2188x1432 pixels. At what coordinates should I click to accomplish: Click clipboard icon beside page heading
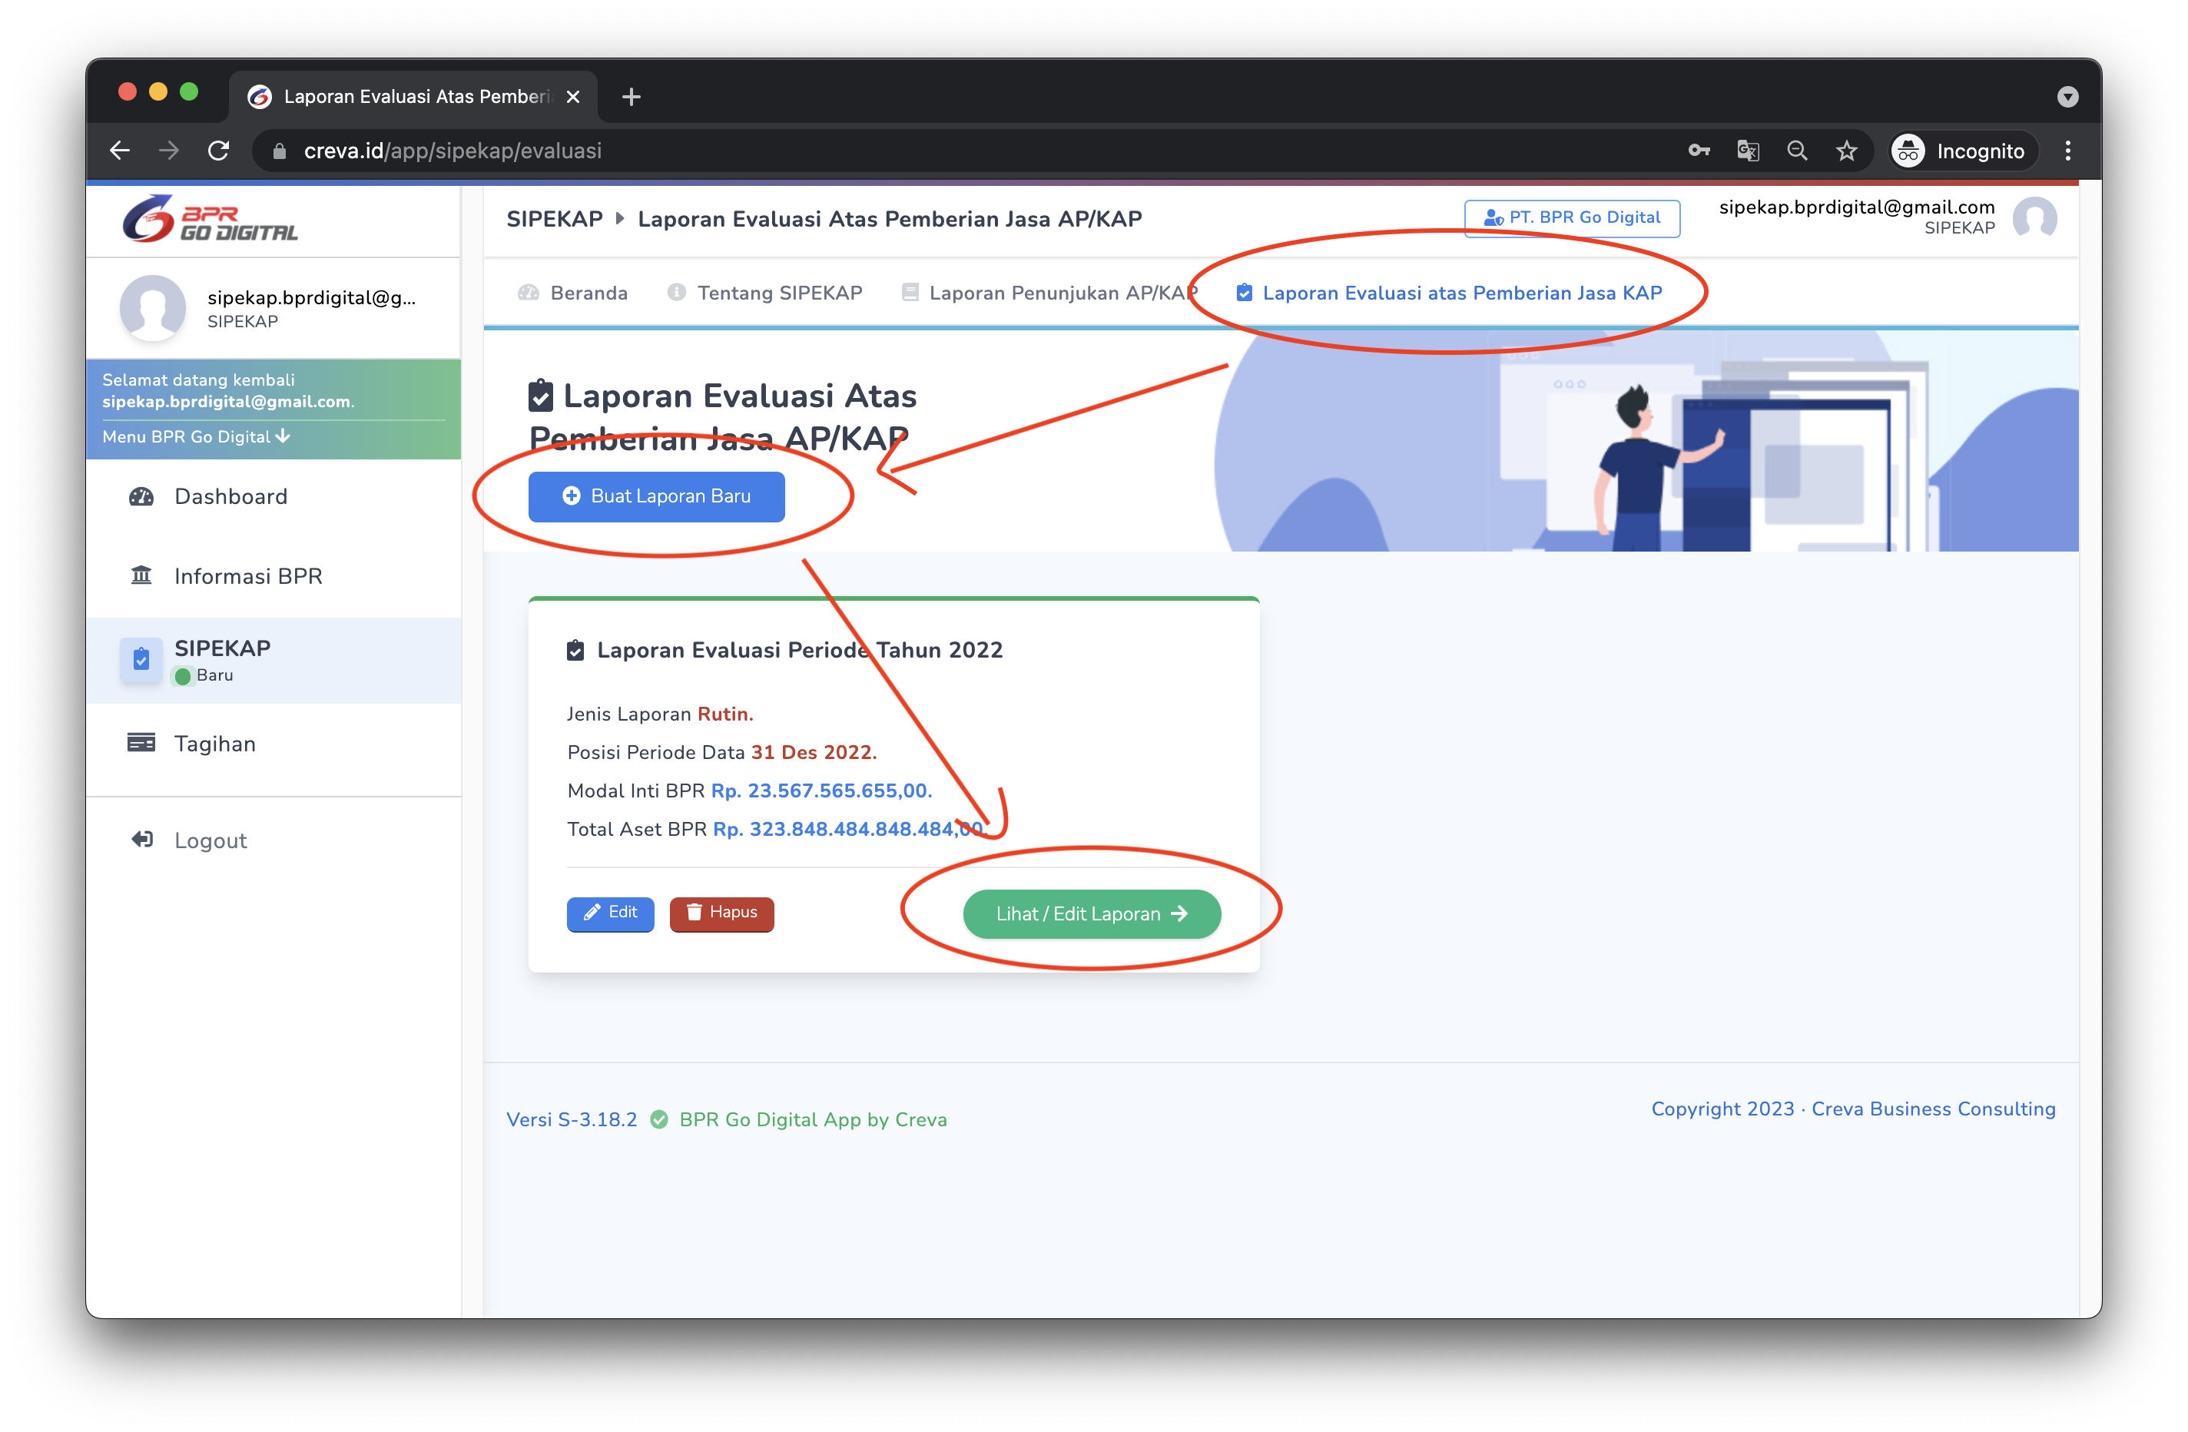pyautogui.click(x=541, y=395)
